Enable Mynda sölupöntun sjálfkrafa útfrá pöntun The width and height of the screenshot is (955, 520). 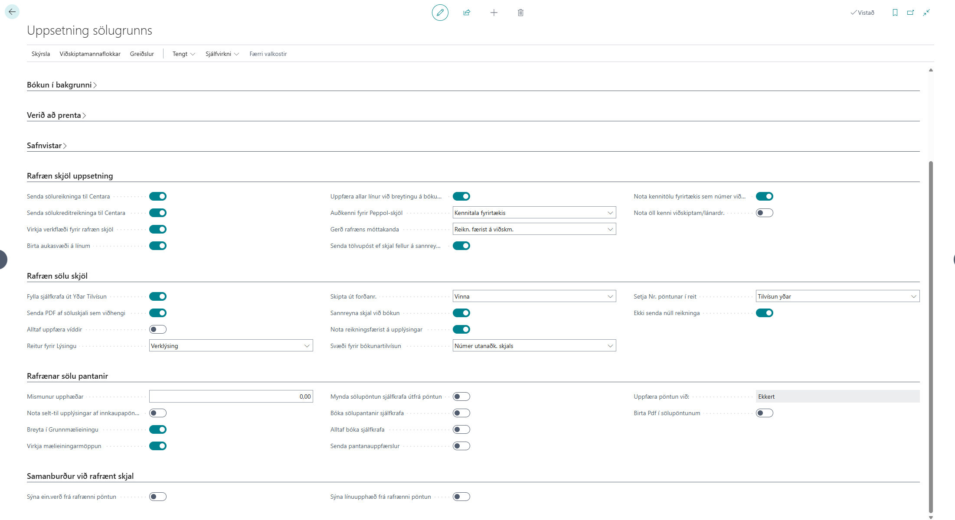tap(461, 396)
